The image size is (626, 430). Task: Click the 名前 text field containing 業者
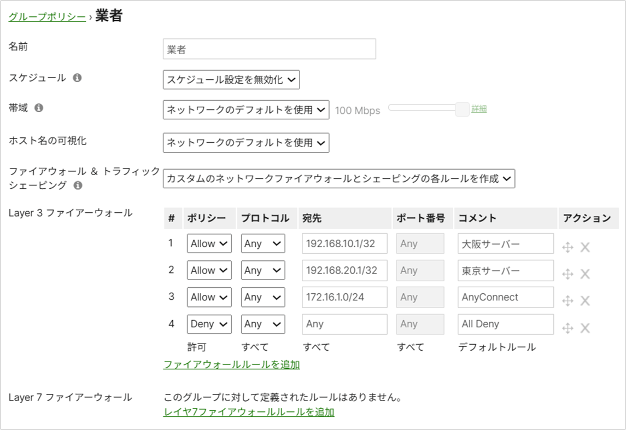[269, 49]
